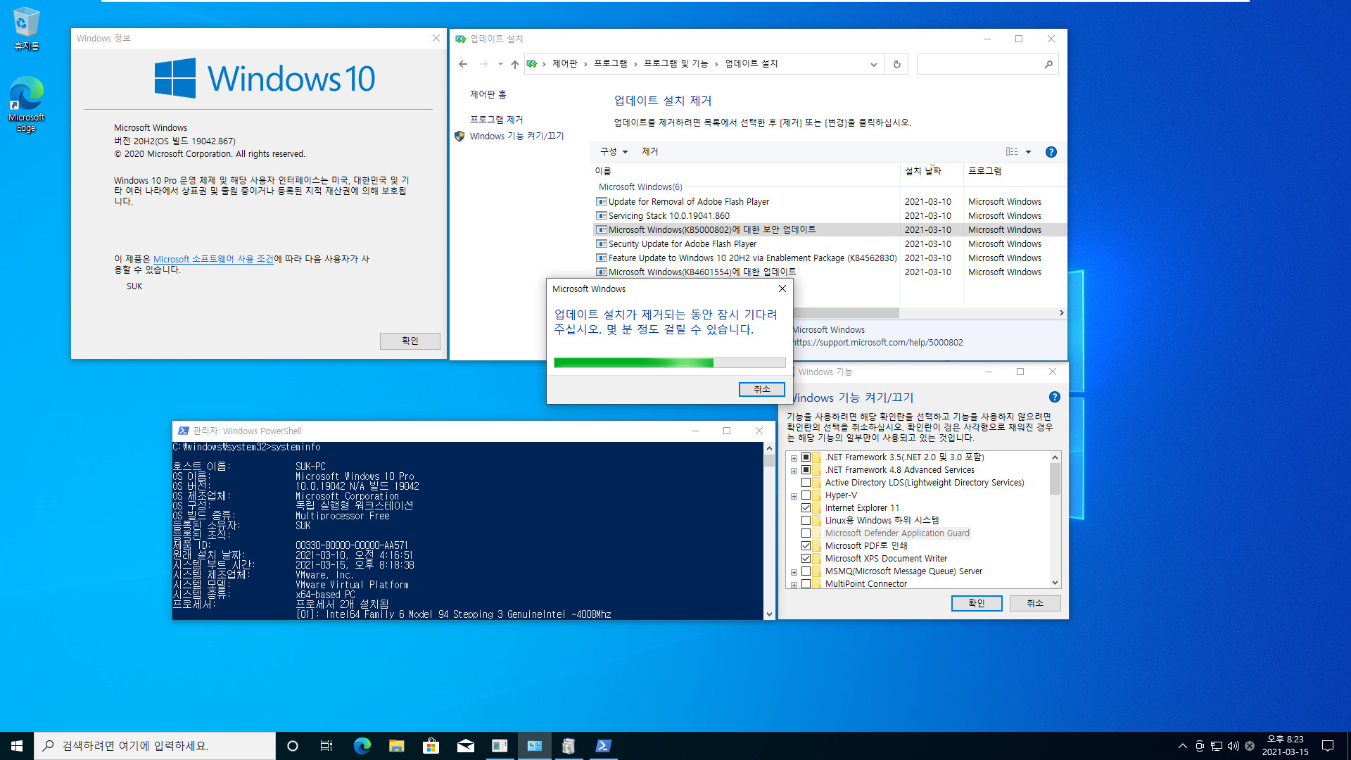Open Control Panel Home link

pos(488,94)
